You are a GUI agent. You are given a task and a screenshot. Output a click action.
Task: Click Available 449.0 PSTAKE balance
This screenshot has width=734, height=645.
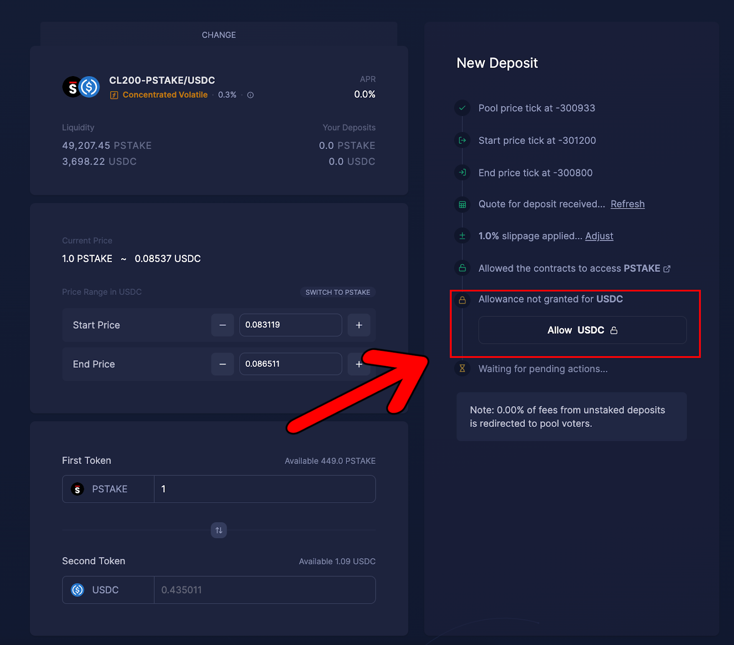tap(330, 461)
